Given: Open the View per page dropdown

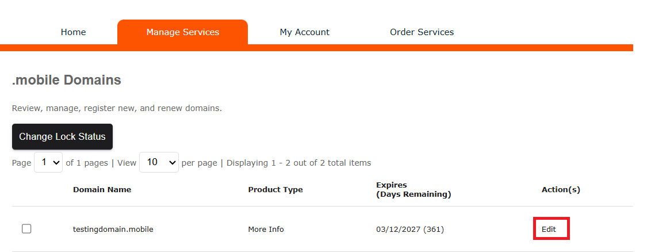Looking at the screenshot, I should click(159, 163).
